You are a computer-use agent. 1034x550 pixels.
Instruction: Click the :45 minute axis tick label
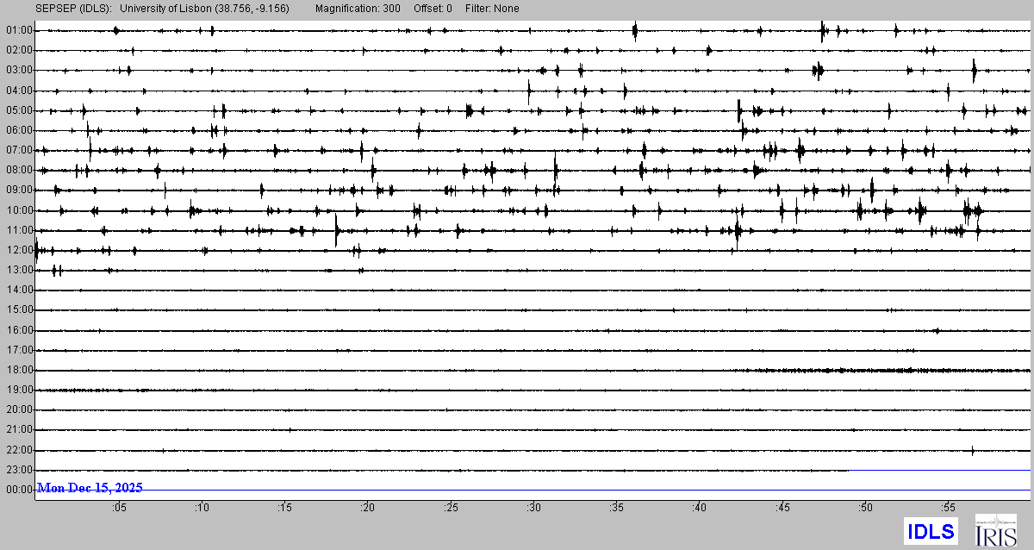[x=782, y=507]
